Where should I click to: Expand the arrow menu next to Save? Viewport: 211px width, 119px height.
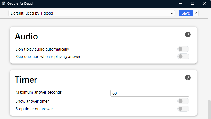tap(196, 13)
